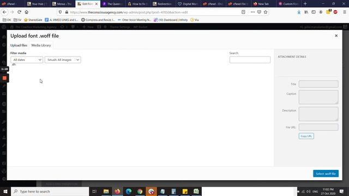The height and width of the screenshot is (196, 349).
Task: Toggle the reader view icon
Action: click(x=243, y=12)
